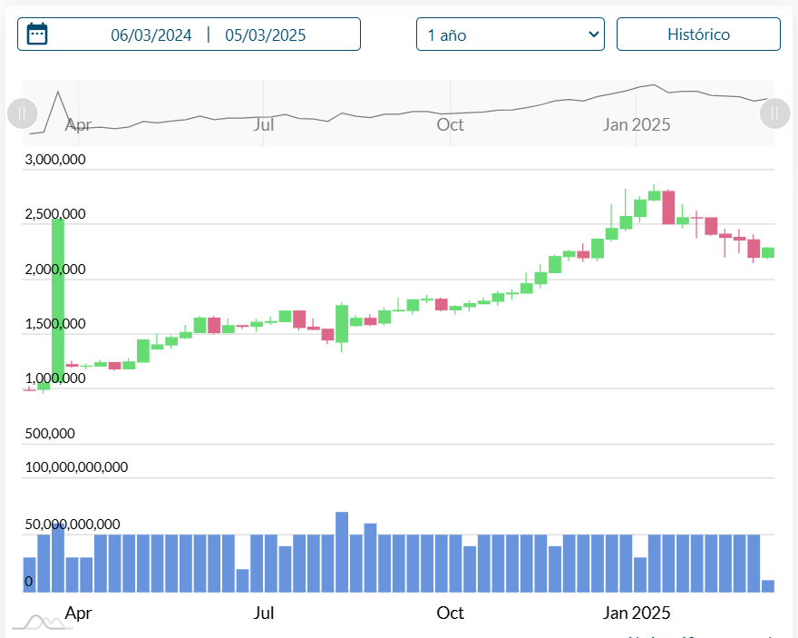Click the 'Jan 2025' label on bottom axis
Image resolution: width=798 pixels, height=638 pixels.
pos(637,613)
